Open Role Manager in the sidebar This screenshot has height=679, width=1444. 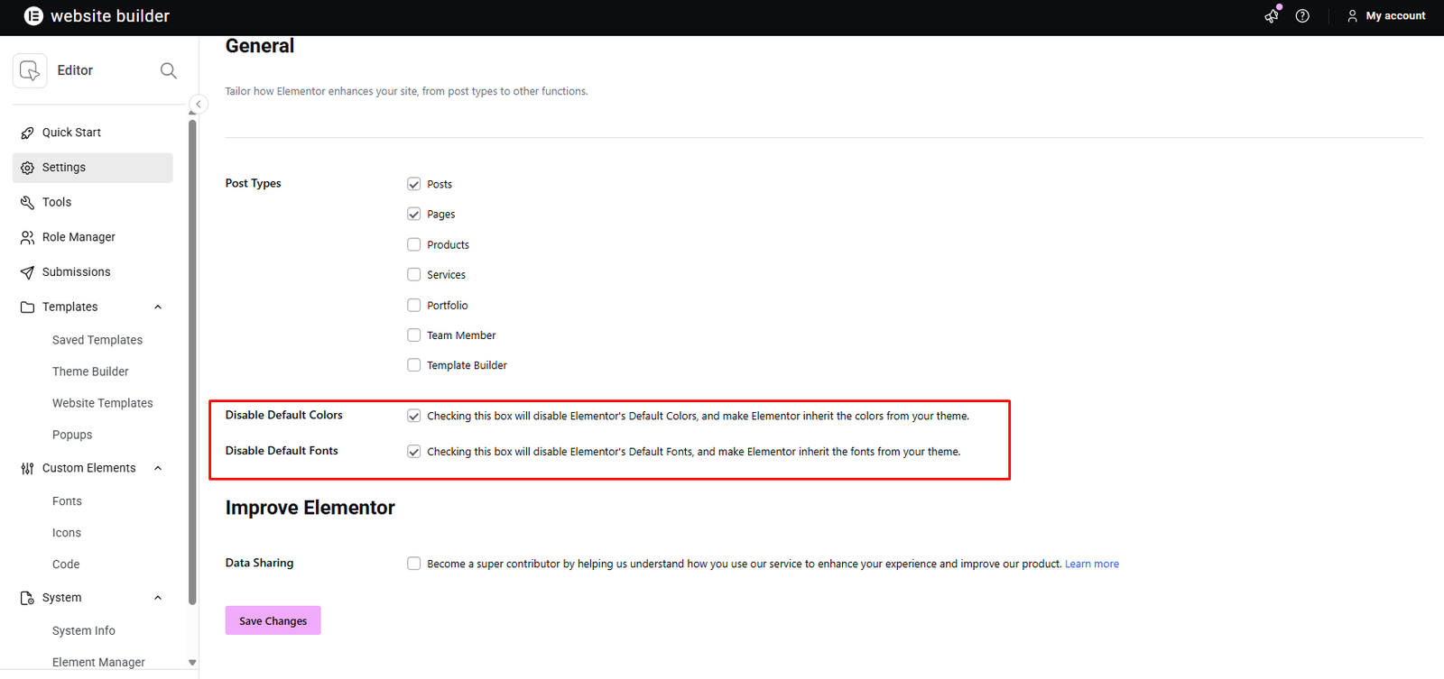(x=79, y=237)
